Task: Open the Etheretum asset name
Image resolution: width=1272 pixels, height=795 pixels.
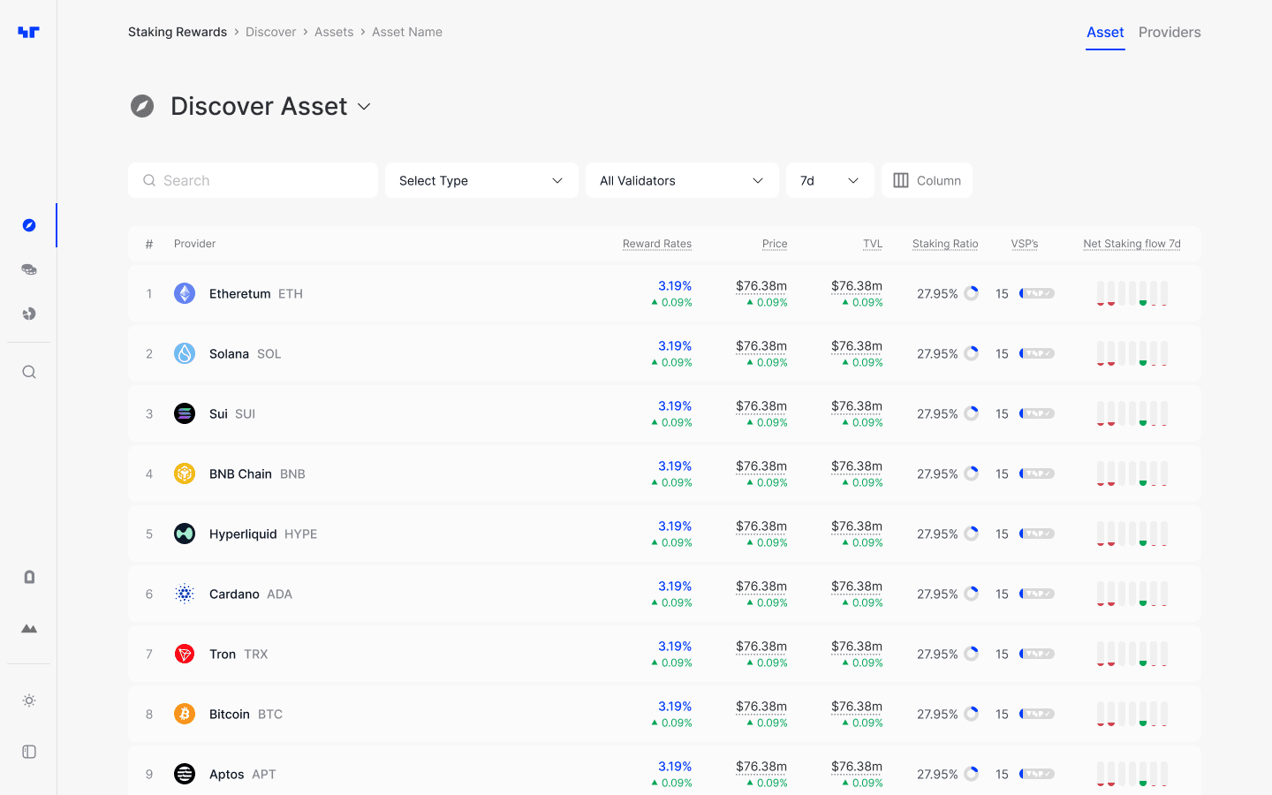Action: pos(240,293)
